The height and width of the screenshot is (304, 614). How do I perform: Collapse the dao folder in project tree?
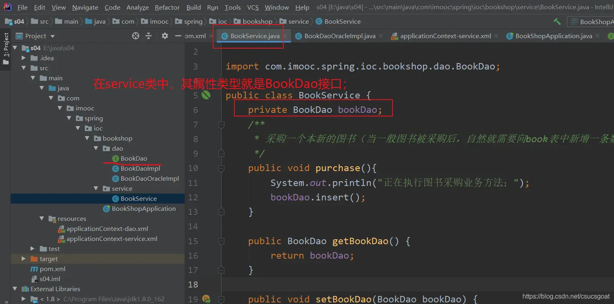click(96, 149)
